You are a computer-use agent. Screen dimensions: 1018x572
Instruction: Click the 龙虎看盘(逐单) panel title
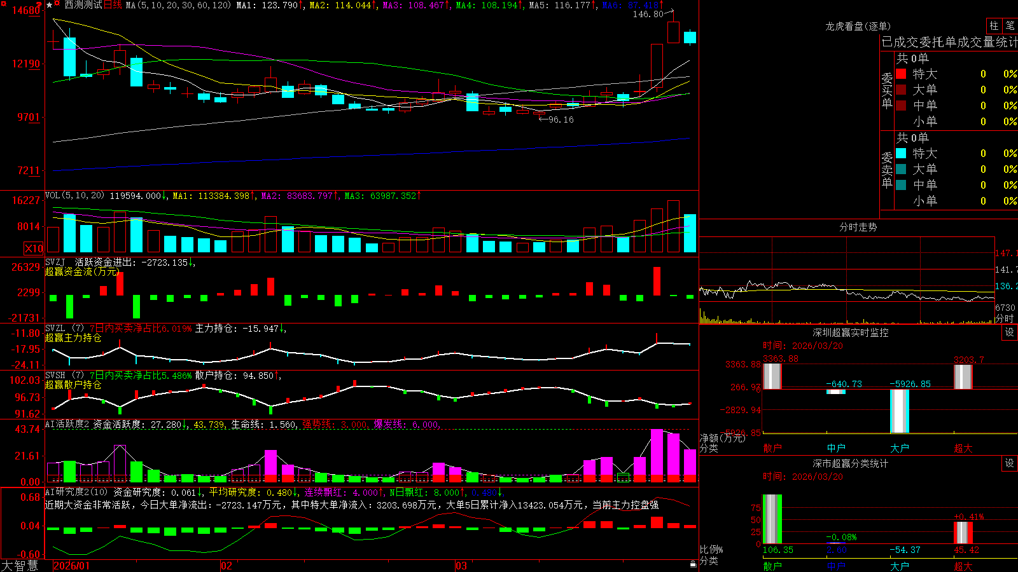point(858,26)
